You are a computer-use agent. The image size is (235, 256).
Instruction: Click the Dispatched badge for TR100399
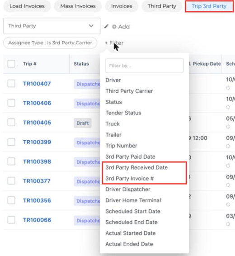coord(87,142)
